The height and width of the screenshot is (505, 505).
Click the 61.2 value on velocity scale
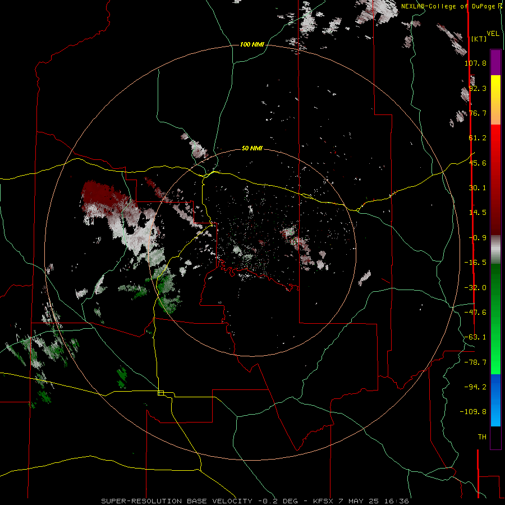478,138
